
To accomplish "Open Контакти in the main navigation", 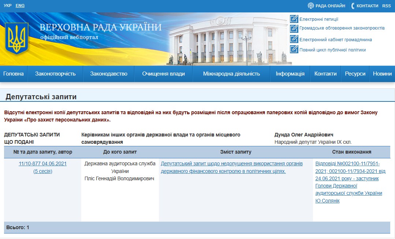I will point(325,74).
